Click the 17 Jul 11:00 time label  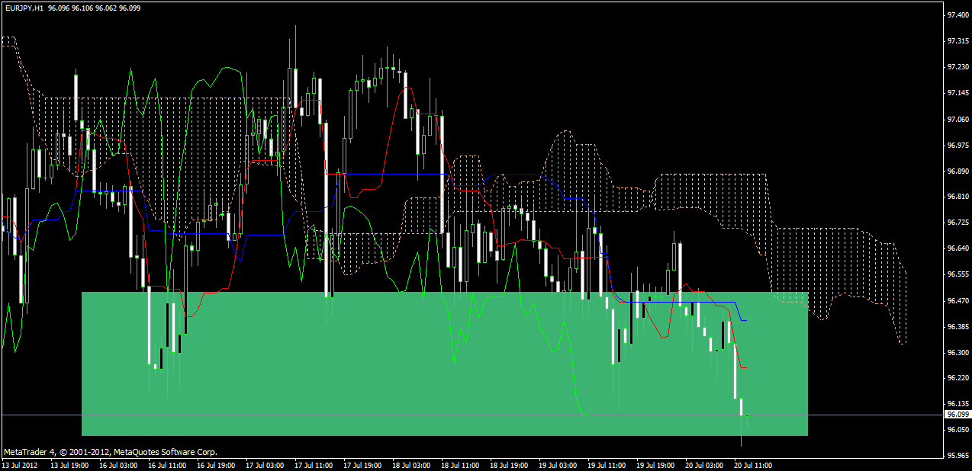click(x=314, y=465)
